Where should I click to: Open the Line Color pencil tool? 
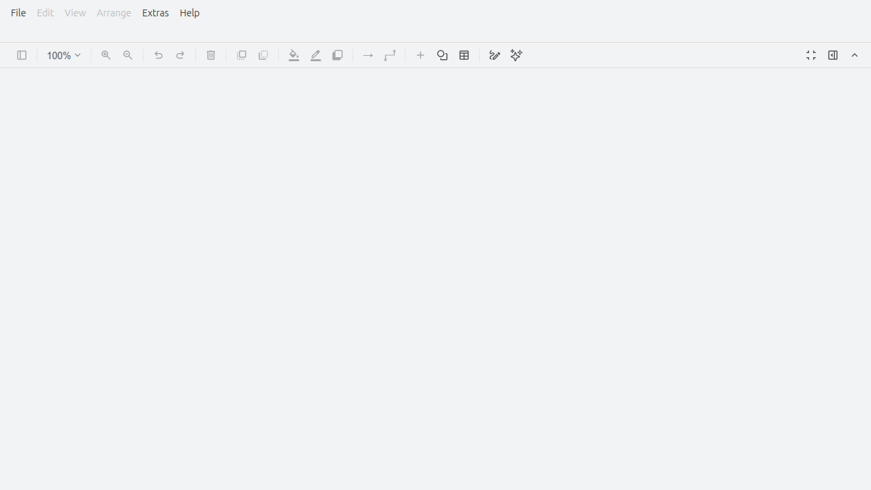click(316, 55)
